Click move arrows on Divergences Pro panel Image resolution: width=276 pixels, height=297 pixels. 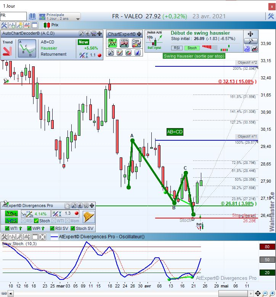92,206
